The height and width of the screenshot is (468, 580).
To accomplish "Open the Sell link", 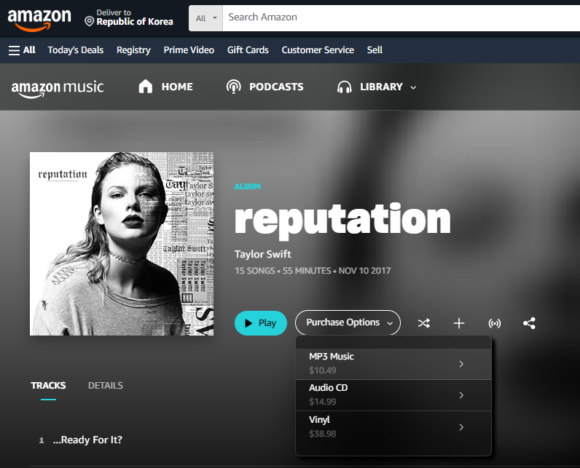I will tap(375, 50).
